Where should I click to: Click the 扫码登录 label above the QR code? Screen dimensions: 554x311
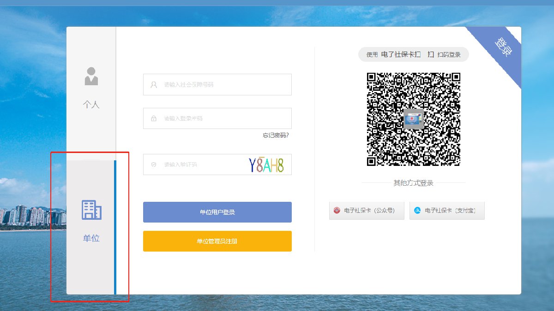[449, 55]
